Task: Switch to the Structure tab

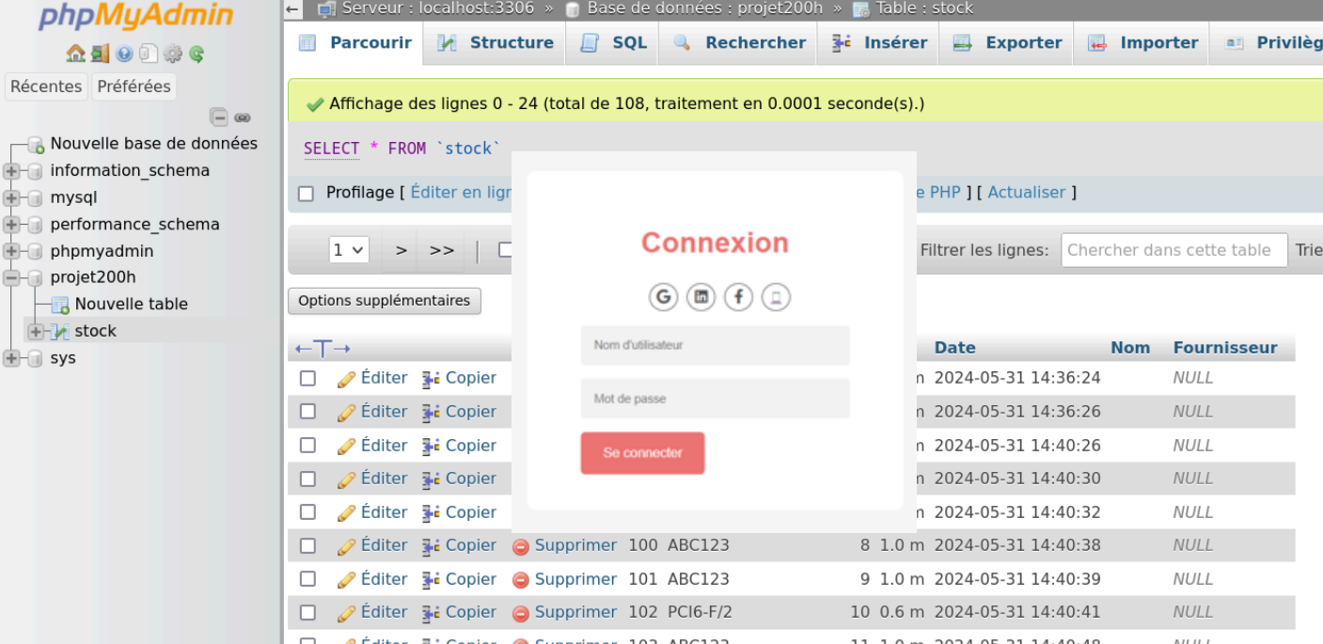Action: coord(496,43)
